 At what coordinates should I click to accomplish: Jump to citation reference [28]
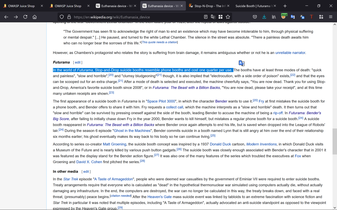pyautogui.click(x=142, y=161)
